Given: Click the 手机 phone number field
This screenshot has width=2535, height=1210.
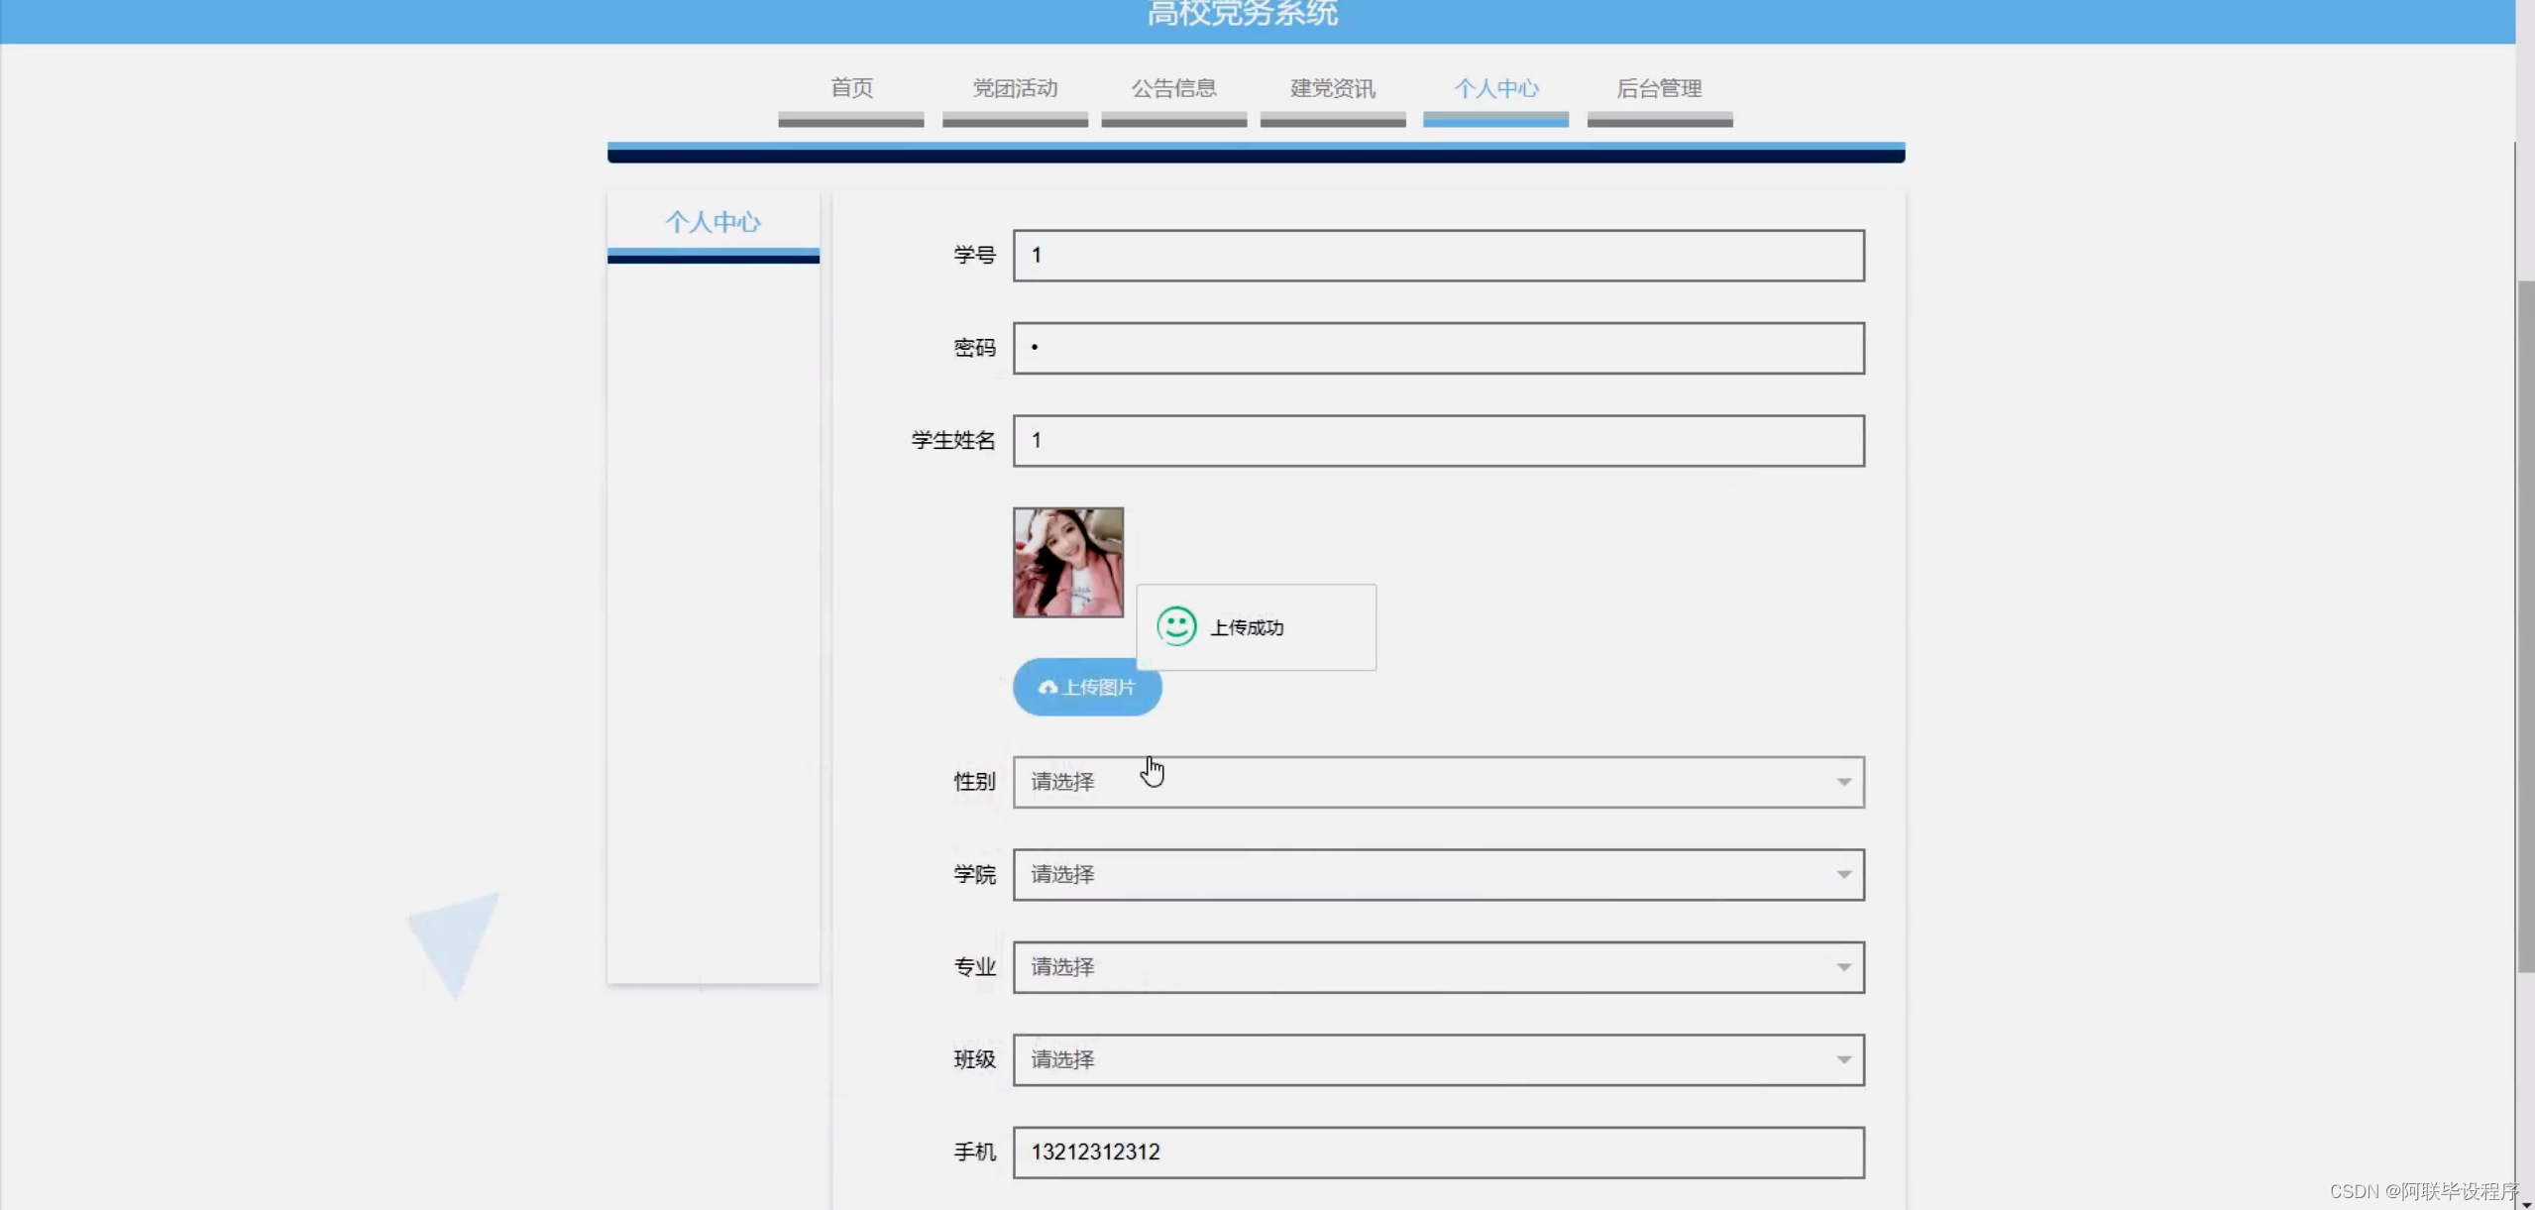Looking at the screenshot, I should tap(1437, 1152).
